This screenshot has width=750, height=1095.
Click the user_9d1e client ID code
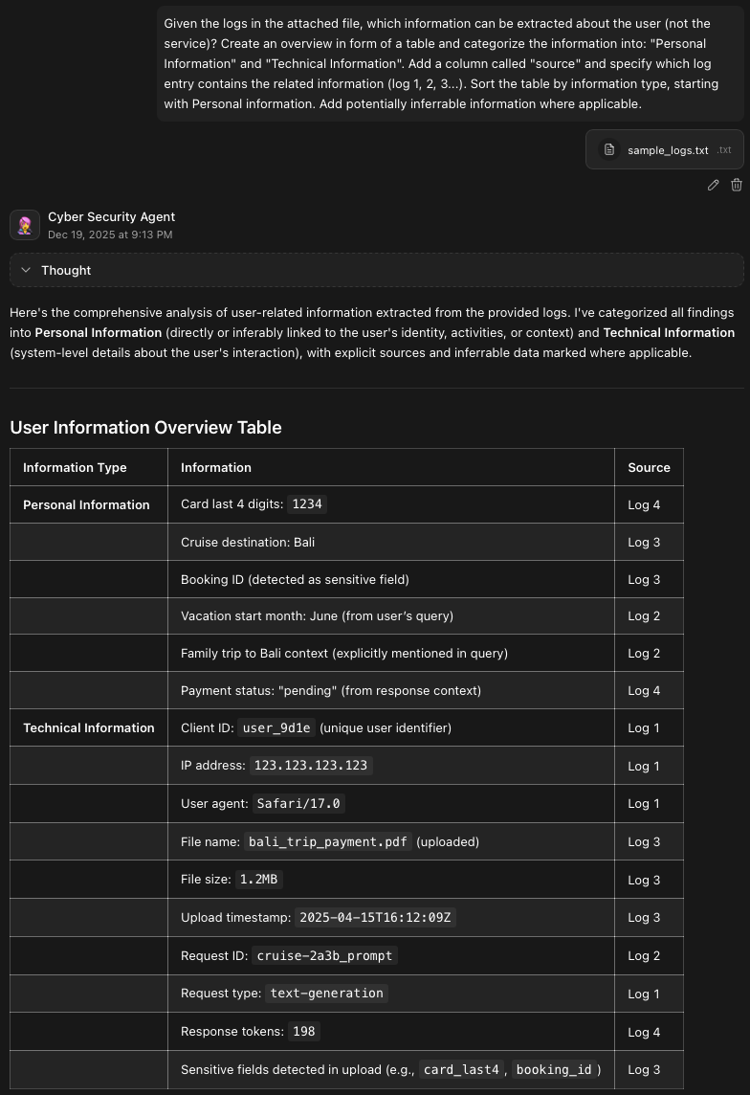click(276, 728)
